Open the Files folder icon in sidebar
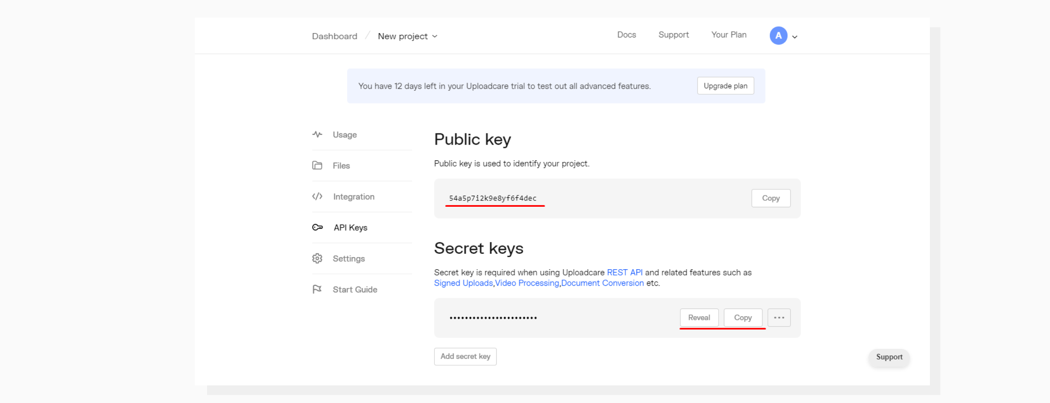The width and height of the screenshot is (1050, 403). (317, 165)
